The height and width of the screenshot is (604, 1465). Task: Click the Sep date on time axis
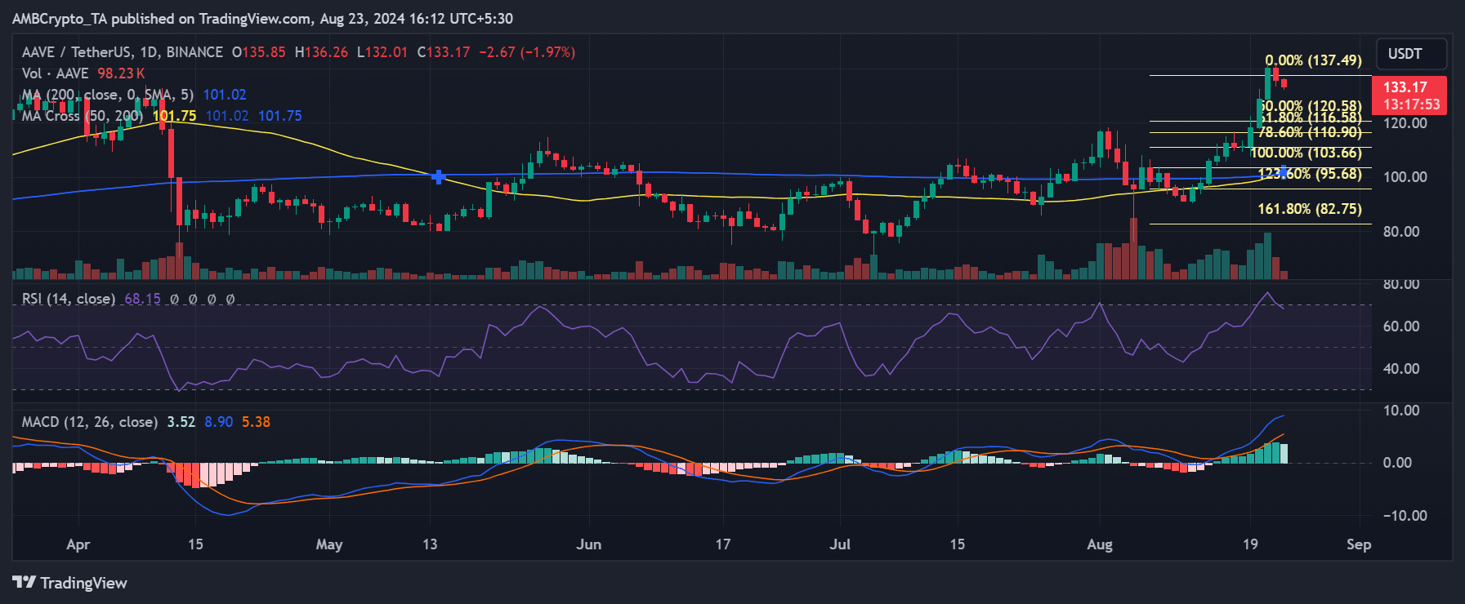[x=1359, y=544]
